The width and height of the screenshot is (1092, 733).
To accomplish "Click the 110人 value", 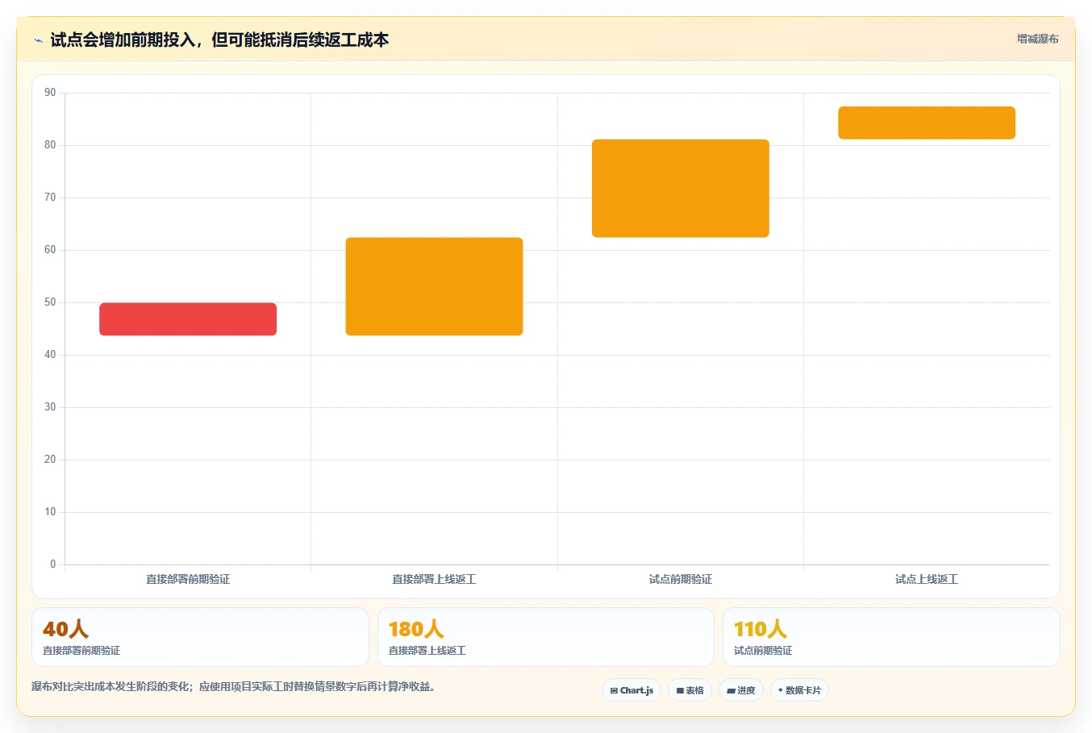I will tap(761, 629).
